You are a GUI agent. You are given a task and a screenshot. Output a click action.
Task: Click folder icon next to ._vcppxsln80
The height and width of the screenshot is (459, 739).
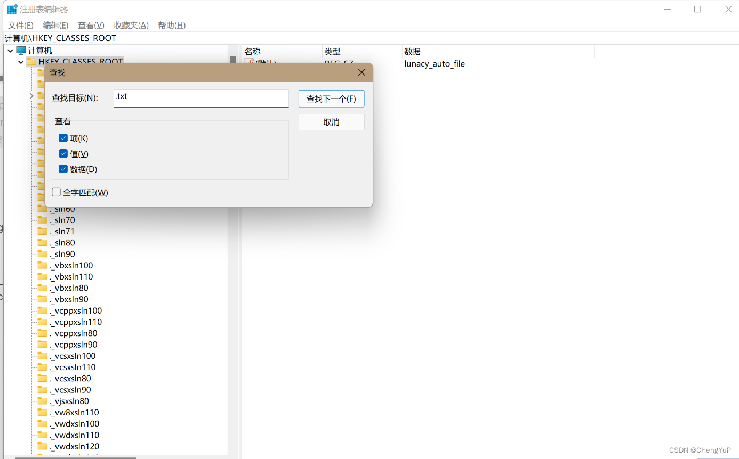click(x=42, y=333)
